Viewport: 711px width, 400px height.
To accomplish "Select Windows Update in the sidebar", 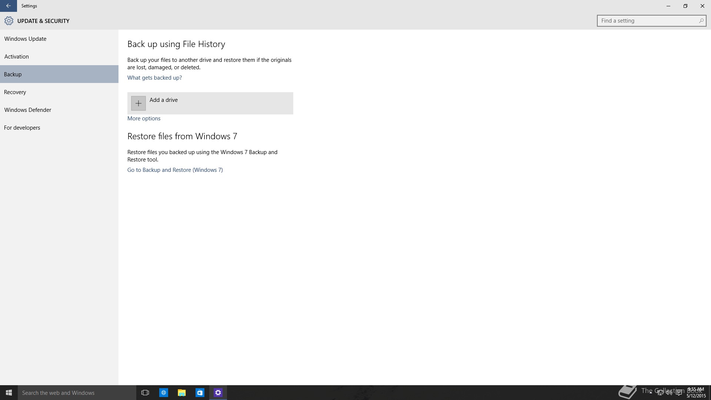I will pyautogui.click(x=59, y=39).
